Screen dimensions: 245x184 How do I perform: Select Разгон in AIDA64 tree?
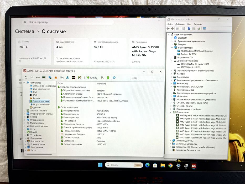click(35, 98)
